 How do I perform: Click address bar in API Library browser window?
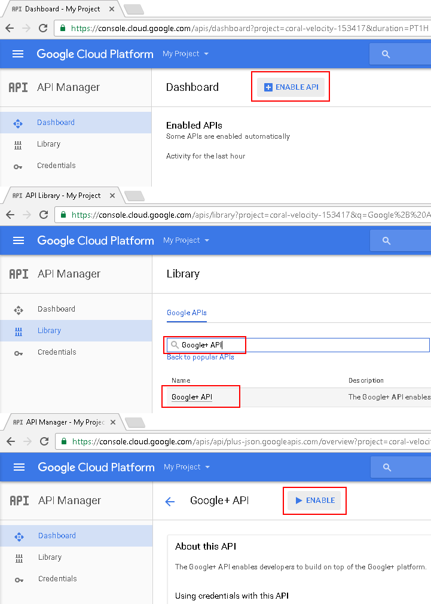pyautogui.click(x=243, y=215)
